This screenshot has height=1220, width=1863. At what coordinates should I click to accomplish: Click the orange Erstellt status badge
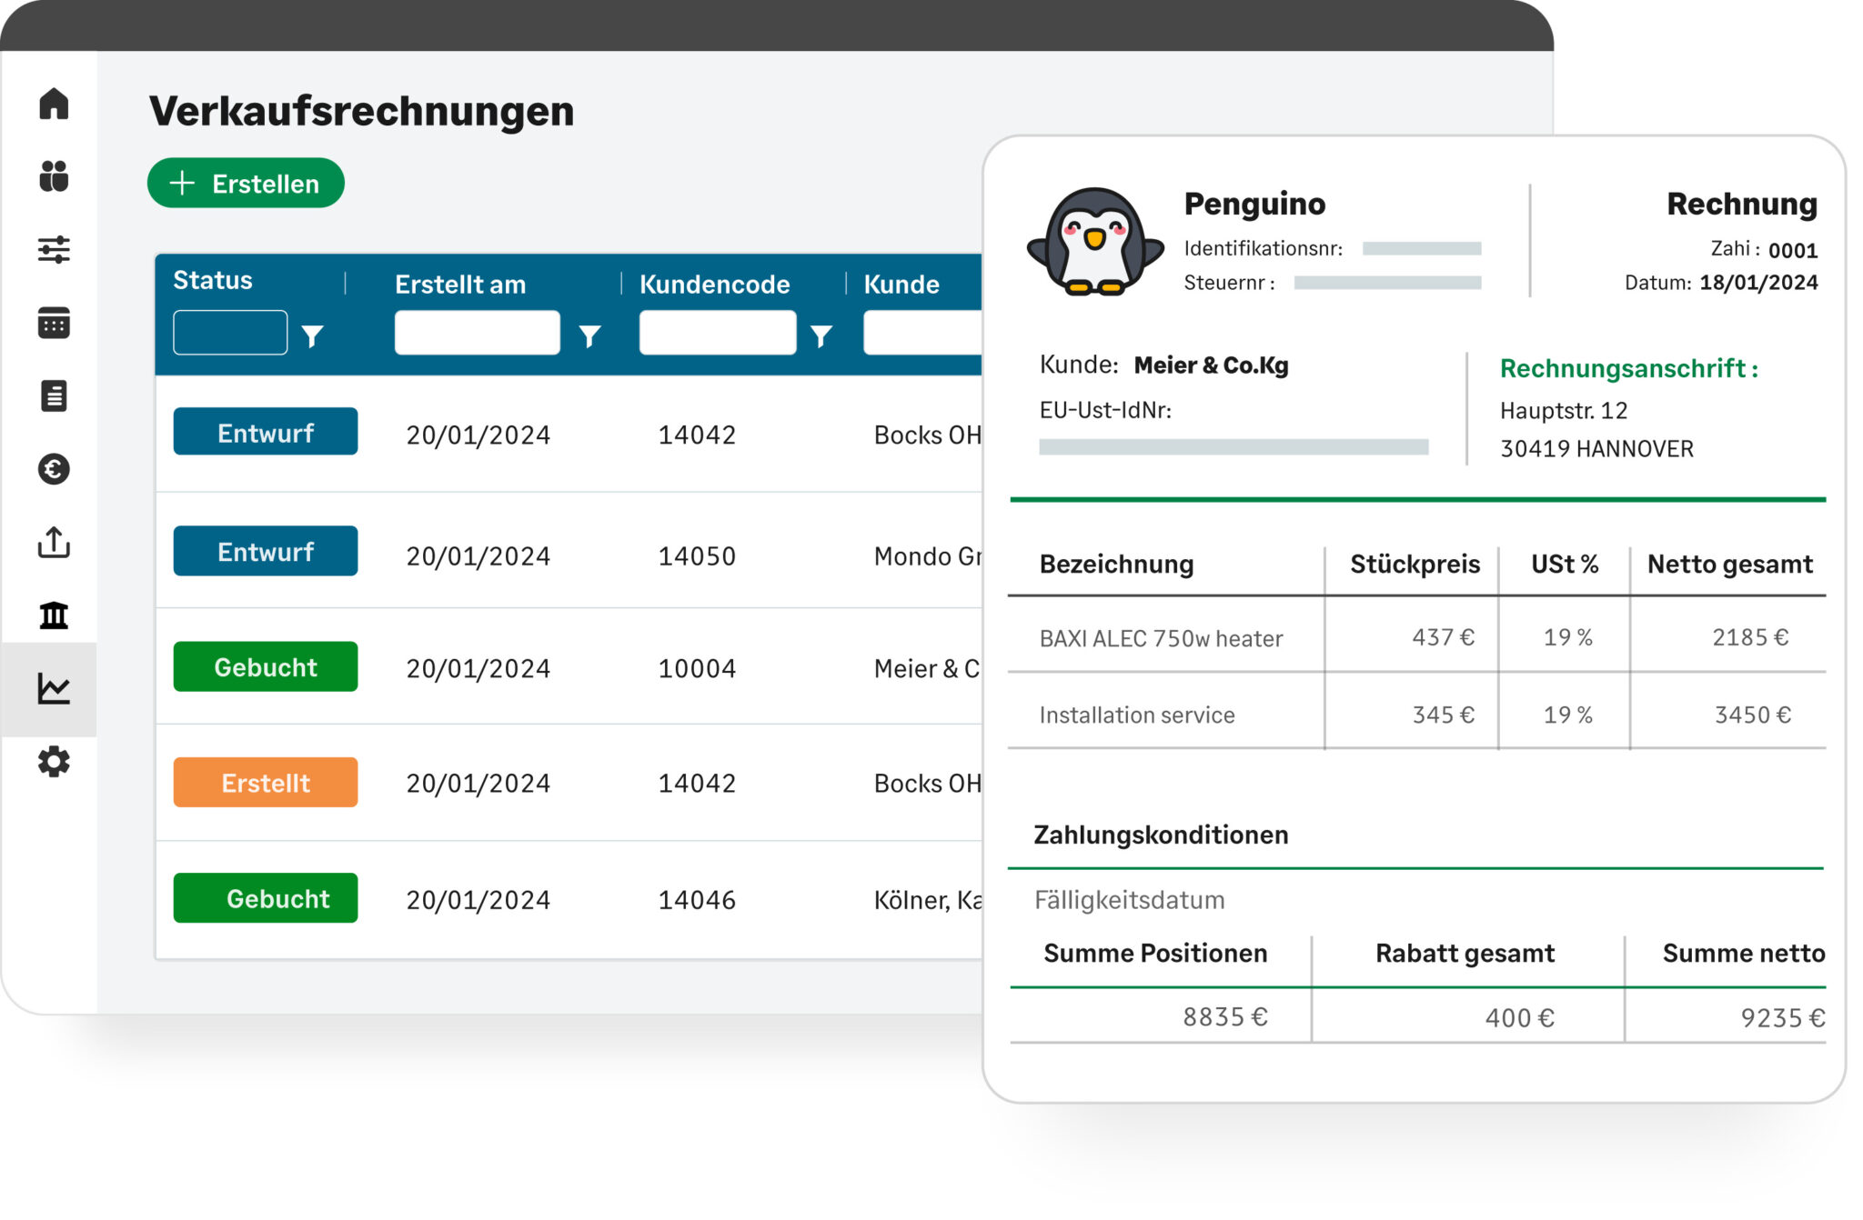pyautogui.click(x=266, y=783)
